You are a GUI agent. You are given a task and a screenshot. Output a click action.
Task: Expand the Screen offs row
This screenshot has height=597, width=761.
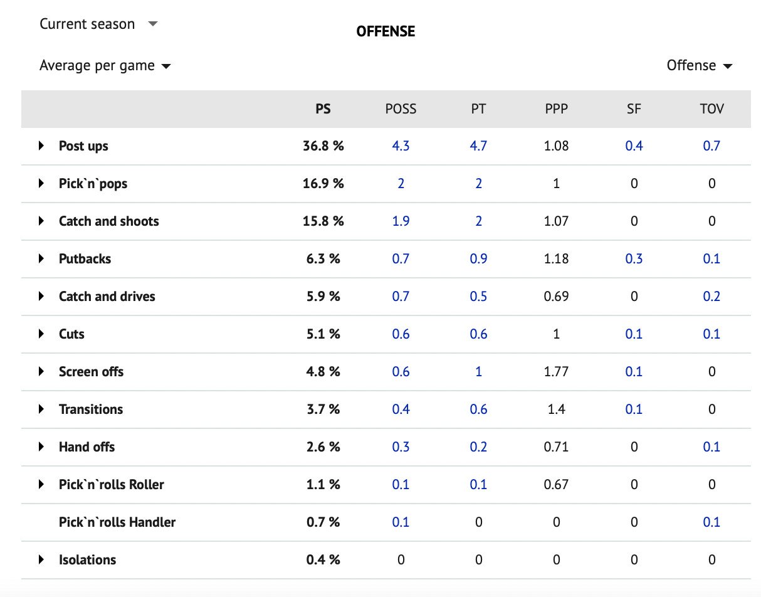41,372
